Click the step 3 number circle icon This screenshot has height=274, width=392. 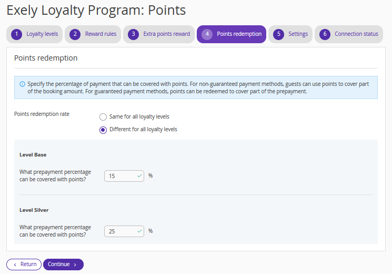click(133, 34)
